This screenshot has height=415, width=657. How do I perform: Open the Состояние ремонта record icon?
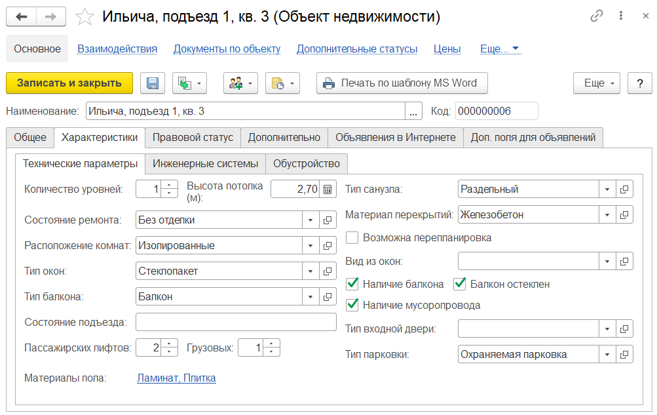(x=328, y=220)
